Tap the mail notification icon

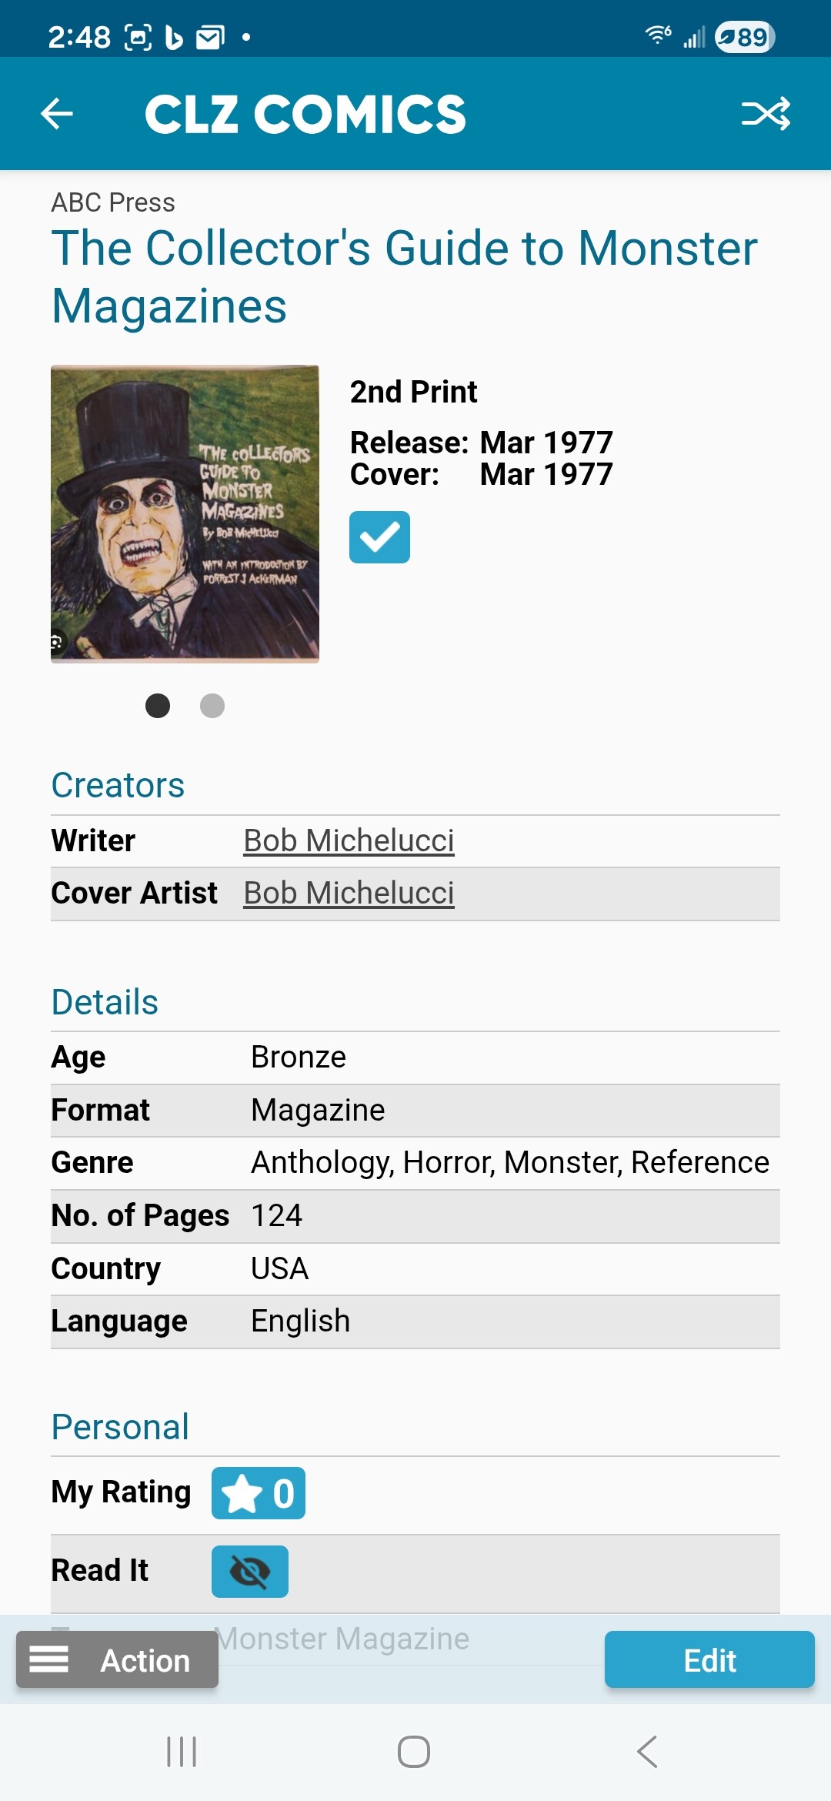coord(210,37)
